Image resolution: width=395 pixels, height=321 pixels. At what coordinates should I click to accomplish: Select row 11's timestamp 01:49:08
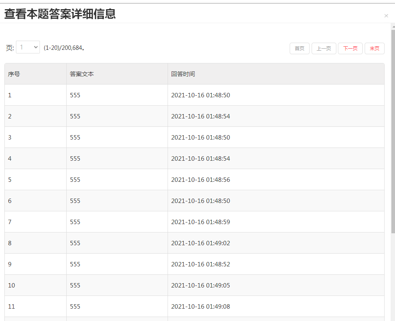(x=200, y=307)
